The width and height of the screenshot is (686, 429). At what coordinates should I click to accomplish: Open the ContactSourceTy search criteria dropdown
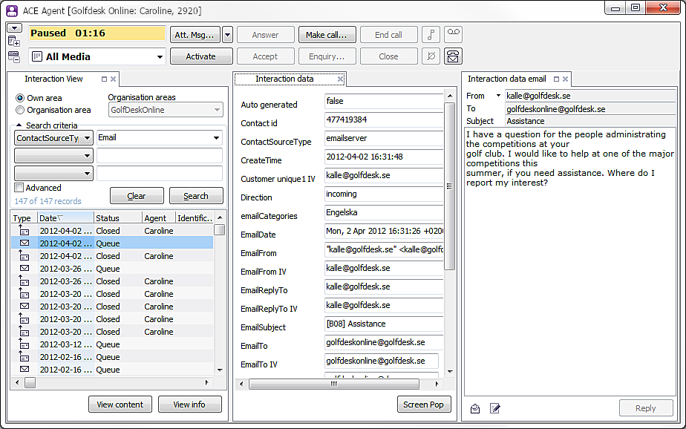(87, 137)
